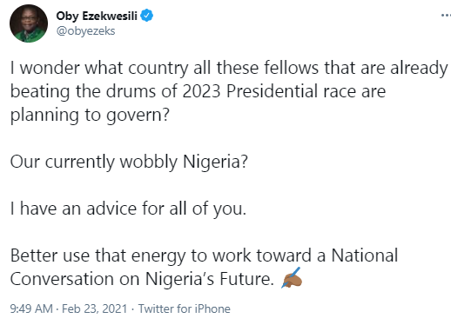The image size is (451, 325).
Task: Click the text "Our currently wobbly Nigeria?"
Action: tap(129, 162)
